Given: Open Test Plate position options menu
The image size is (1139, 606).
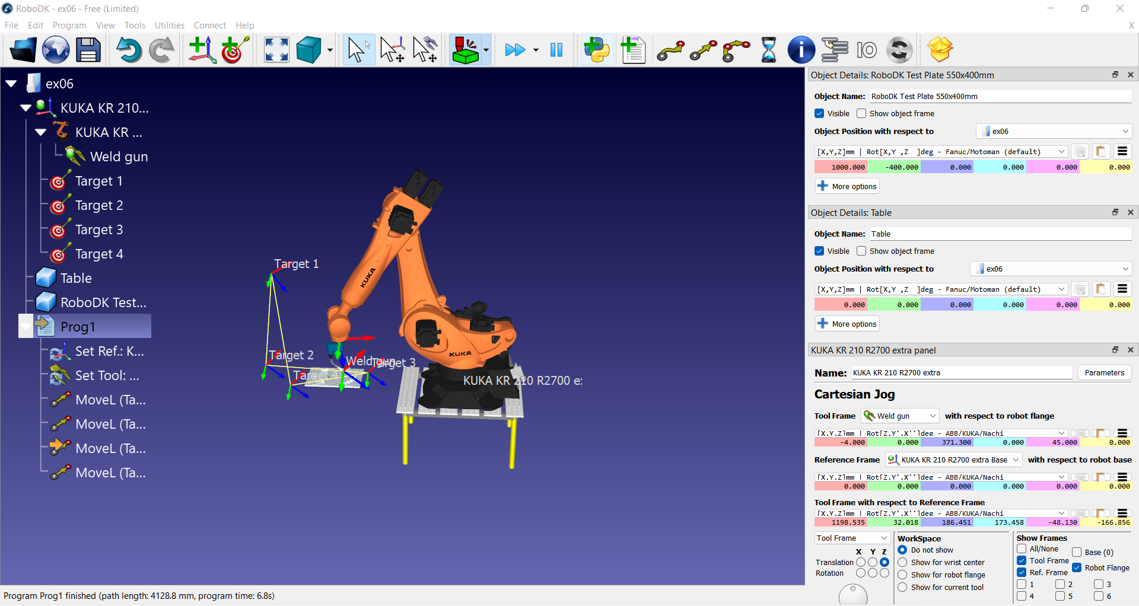Looking at the screenshot, I should [x=1122, y=152].
